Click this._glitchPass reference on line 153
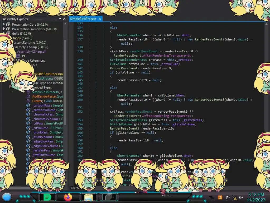Viewport: 270px width, 203px height. 187,120
